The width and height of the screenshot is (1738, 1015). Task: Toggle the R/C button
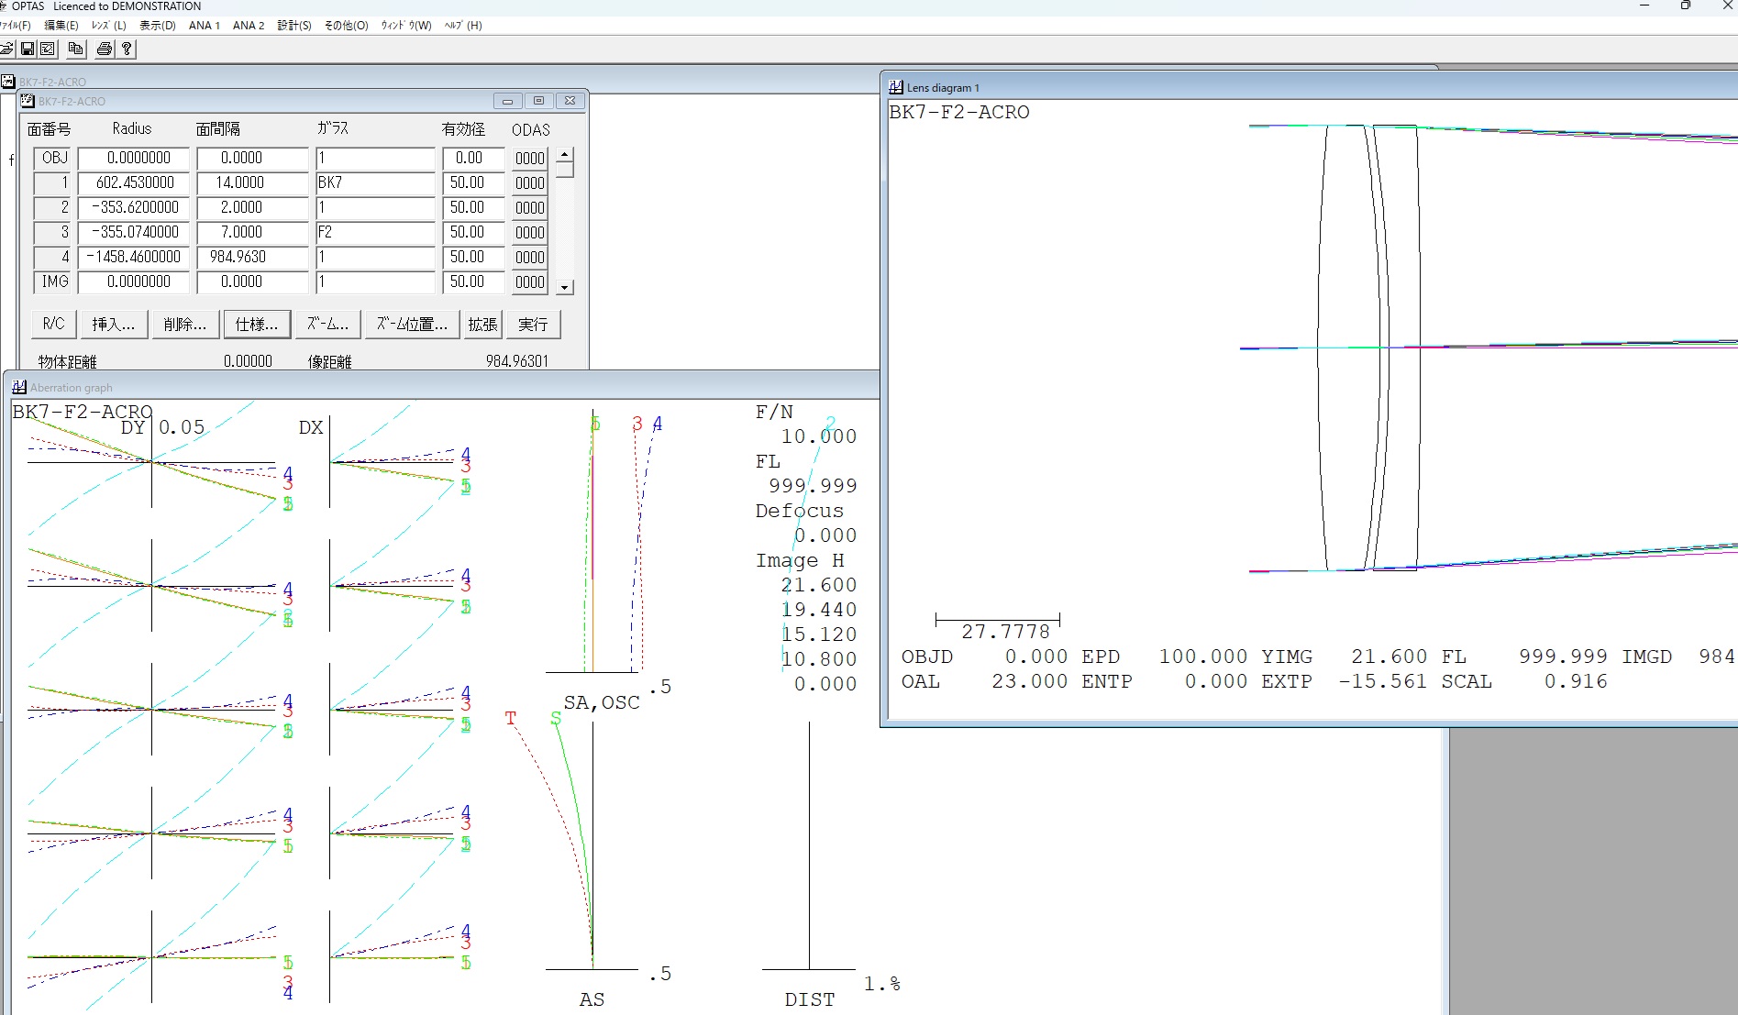pos(54,325)
